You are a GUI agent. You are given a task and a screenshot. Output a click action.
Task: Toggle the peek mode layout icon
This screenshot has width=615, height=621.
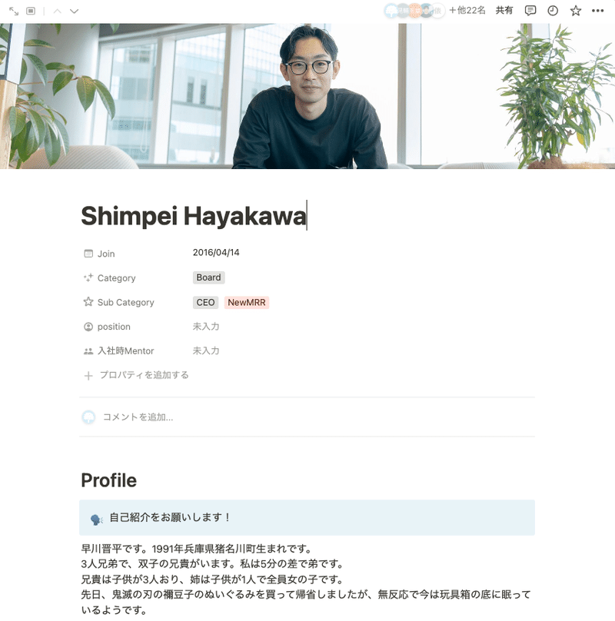(x=31, y=11)
